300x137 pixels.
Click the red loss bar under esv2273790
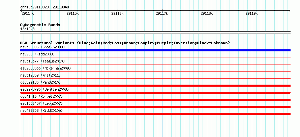coord(155,93)
